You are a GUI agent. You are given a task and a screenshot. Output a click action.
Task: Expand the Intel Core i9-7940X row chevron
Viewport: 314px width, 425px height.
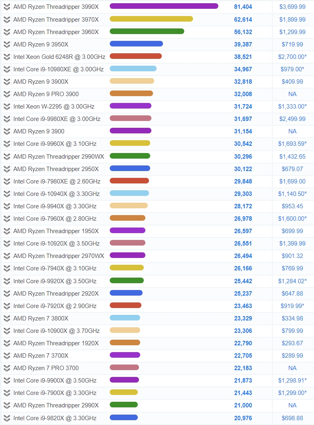pyautogui.click(x=7, y=268)
